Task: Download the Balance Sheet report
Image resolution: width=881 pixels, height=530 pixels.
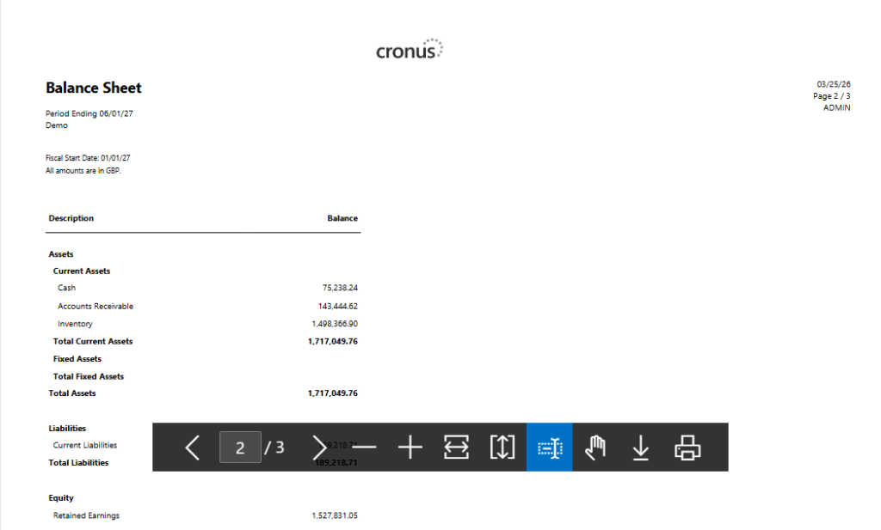Action: (x=641, y=447)
